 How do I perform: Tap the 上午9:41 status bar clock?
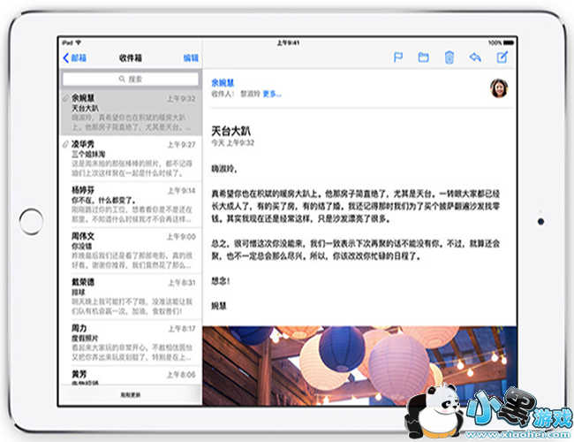(288, 43)
